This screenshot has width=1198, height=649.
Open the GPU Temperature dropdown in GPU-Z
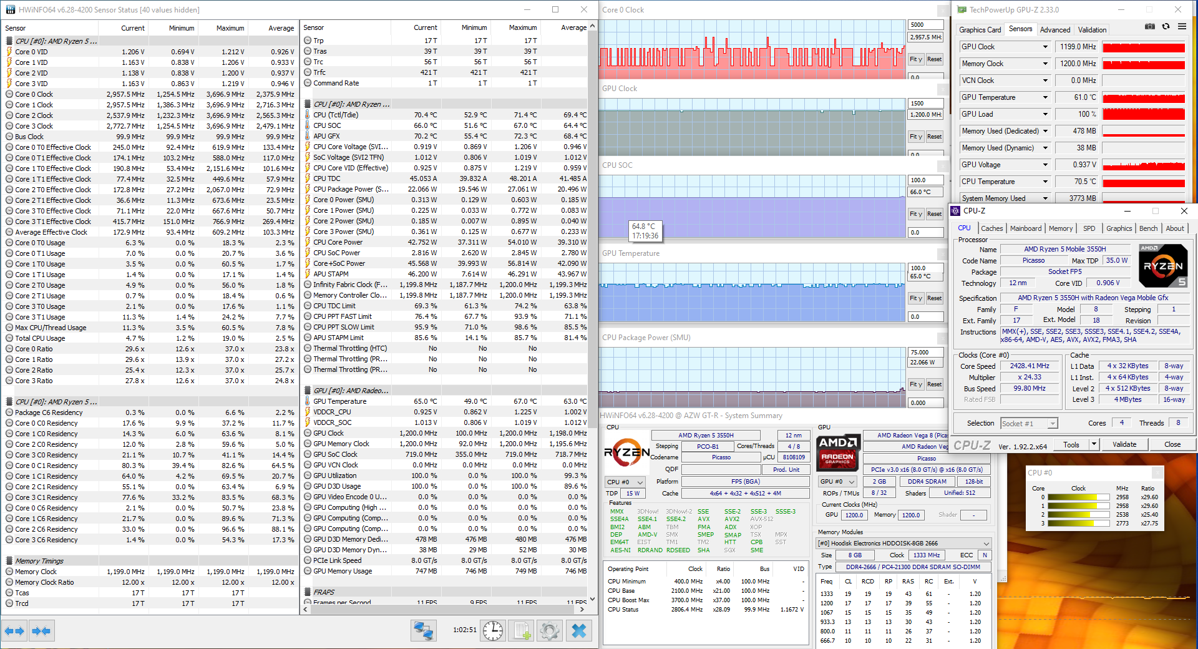[1046, 97]
